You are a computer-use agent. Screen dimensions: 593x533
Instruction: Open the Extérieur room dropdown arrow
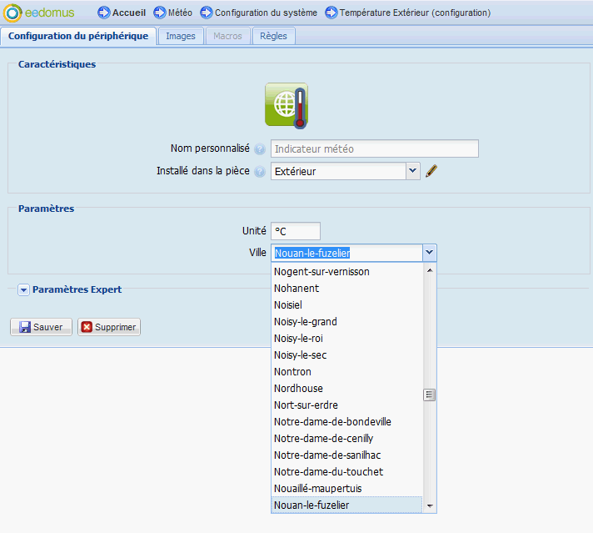(413, 171)
